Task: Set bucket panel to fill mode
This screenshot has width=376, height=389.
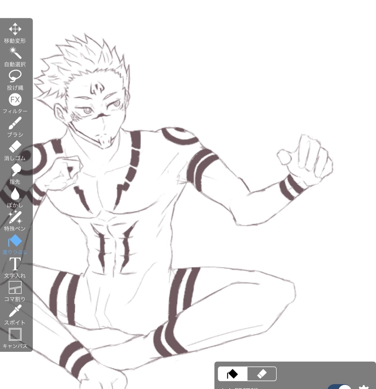Action: (233, 373)
